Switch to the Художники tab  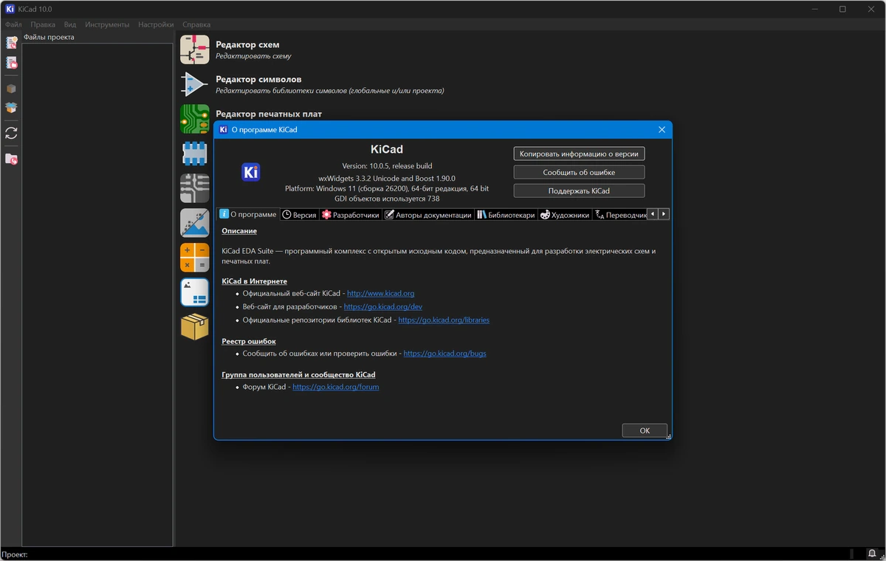pos(565,215)
